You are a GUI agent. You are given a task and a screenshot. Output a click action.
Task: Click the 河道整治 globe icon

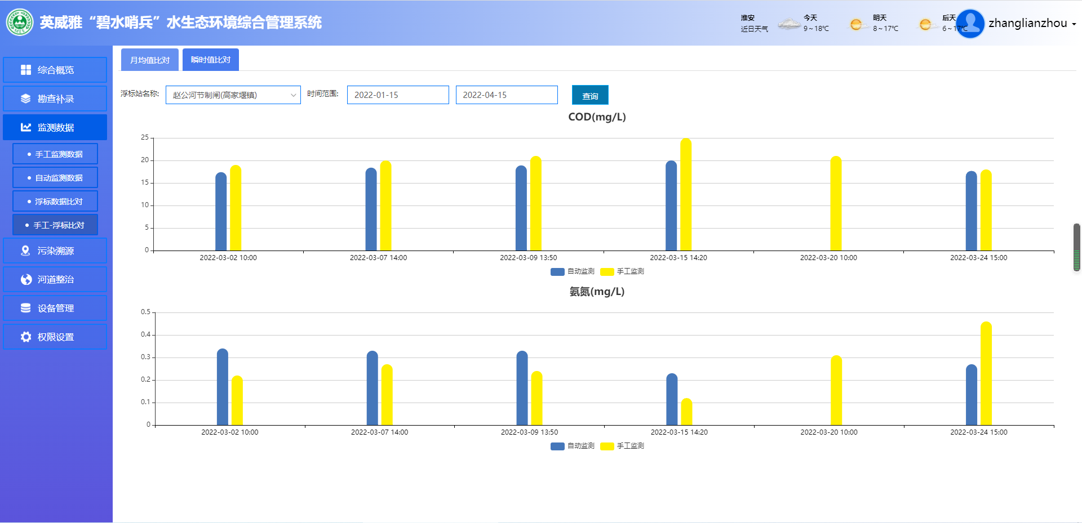tap(26, 279)
